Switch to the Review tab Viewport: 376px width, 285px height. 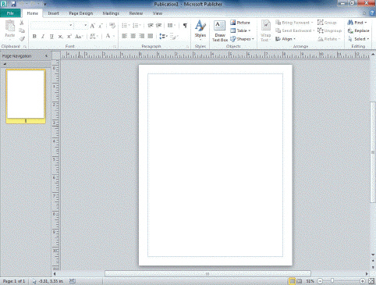click(x=136, y=13)
